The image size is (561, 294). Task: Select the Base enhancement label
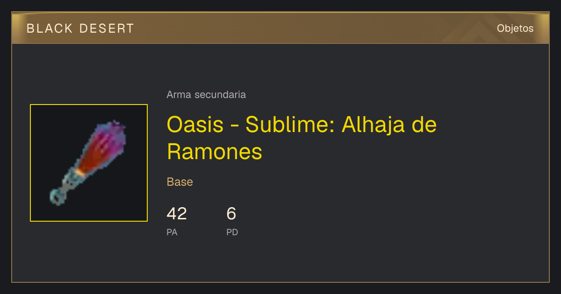pyautogui.click(x=180, y=182)
